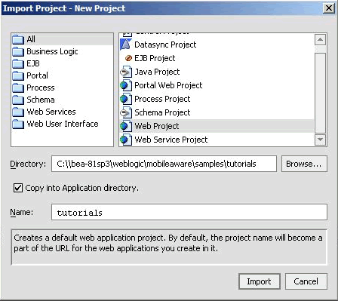The width and height of the screenshot is (338, 301).
Task: Select the EJB category label
Action: click(x=33, y=63)
